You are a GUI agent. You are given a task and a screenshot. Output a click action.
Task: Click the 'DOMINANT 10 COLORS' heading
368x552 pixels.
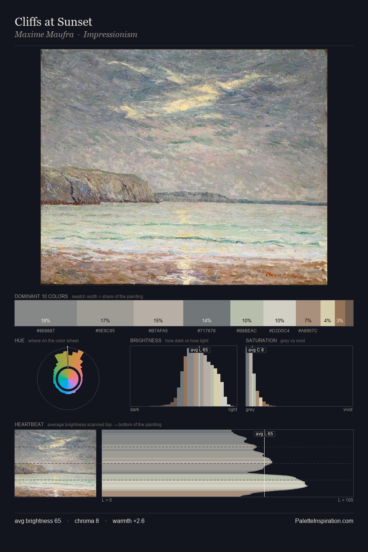(41, 296)
